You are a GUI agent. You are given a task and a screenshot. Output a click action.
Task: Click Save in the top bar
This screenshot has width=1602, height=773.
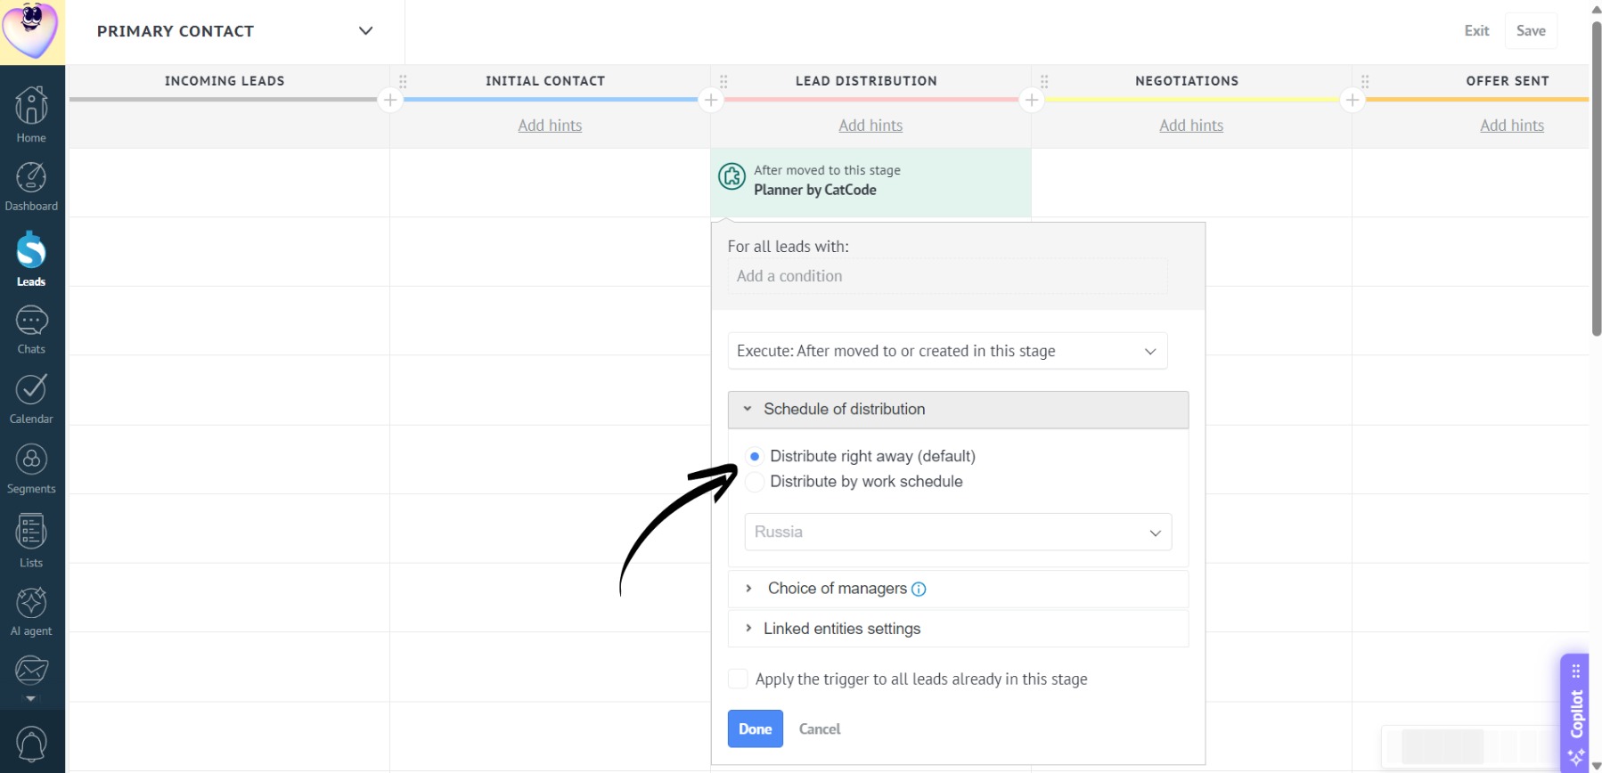[x=1531, y=30]
